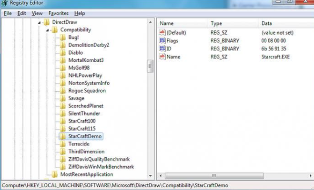Select the Diablo folder icon
The height and width of the screenshot is (190, 314).
coord(63,53)
